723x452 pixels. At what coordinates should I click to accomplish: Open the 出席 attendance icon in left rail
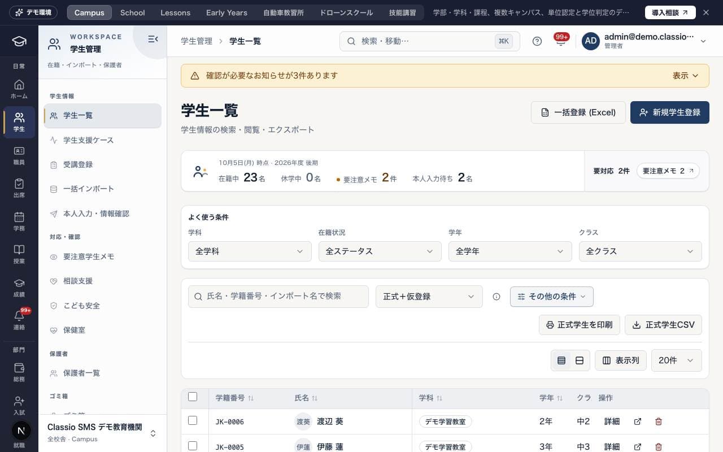point(19,188)
